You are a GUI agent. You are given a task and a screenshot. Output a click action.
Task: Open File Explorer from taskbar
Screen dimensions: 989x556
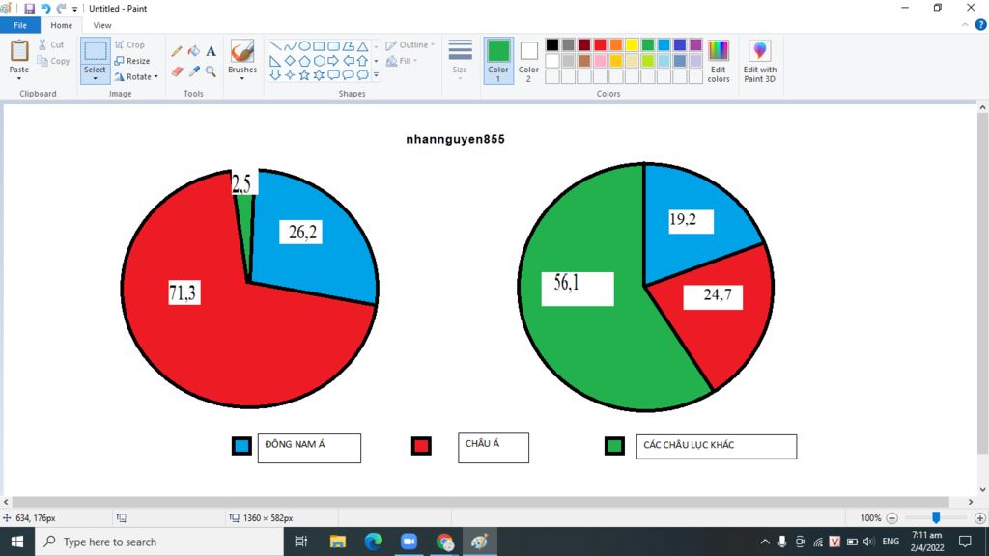(337, 542)
